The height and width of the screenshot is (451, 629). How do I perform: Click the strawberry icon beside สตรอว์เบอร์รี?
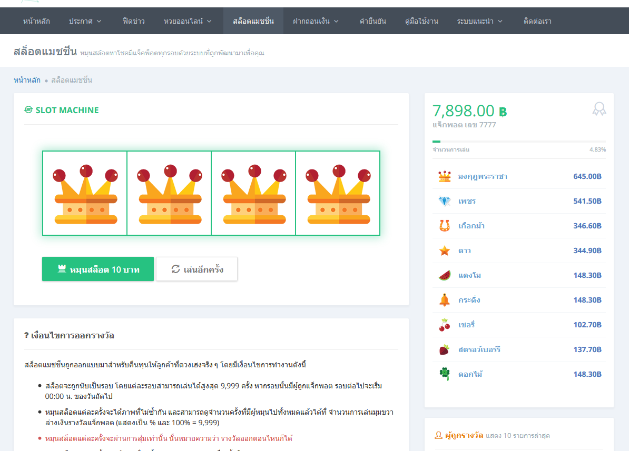point(445,349)
